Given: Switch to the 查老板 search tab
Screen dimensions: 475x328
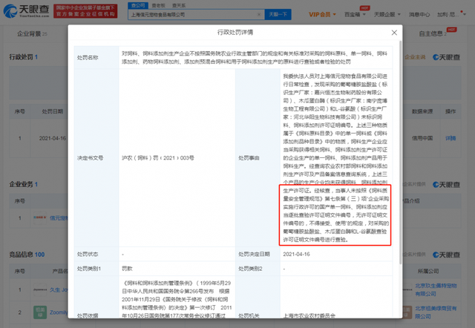Looking at the screenshot, I should pos(158,5).
